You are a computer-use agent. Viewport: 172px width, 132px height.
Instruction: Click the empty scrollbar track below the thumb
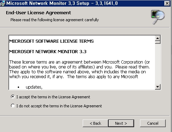point(157,64)
